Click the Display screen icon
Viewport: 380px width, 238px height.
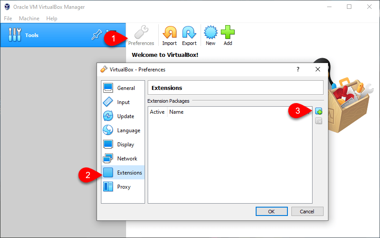[x=108, y=144]
